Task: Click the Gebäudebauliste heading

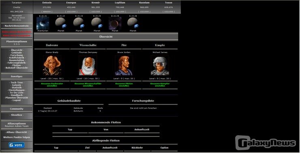Action: click(x=69, y=101)
